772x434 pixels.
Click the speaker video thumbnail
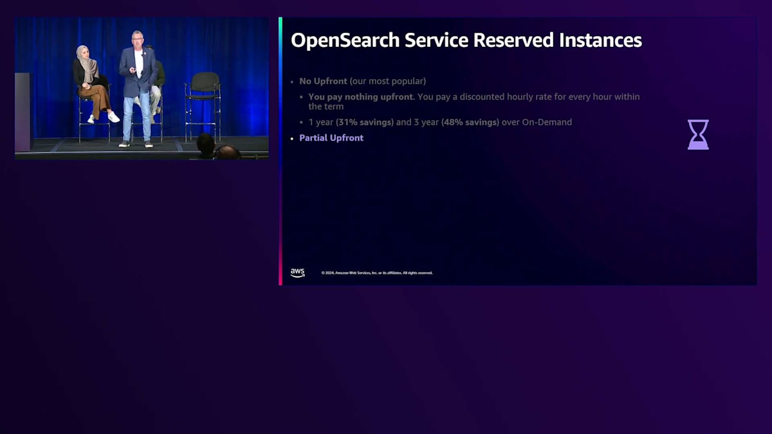click(142, 88)
